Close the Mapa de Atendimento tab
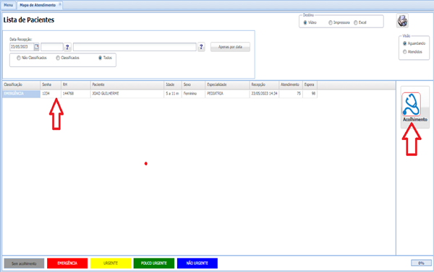The width and height of the screenshot is (434, 272). pyautogui.click(x=60, y=4)
